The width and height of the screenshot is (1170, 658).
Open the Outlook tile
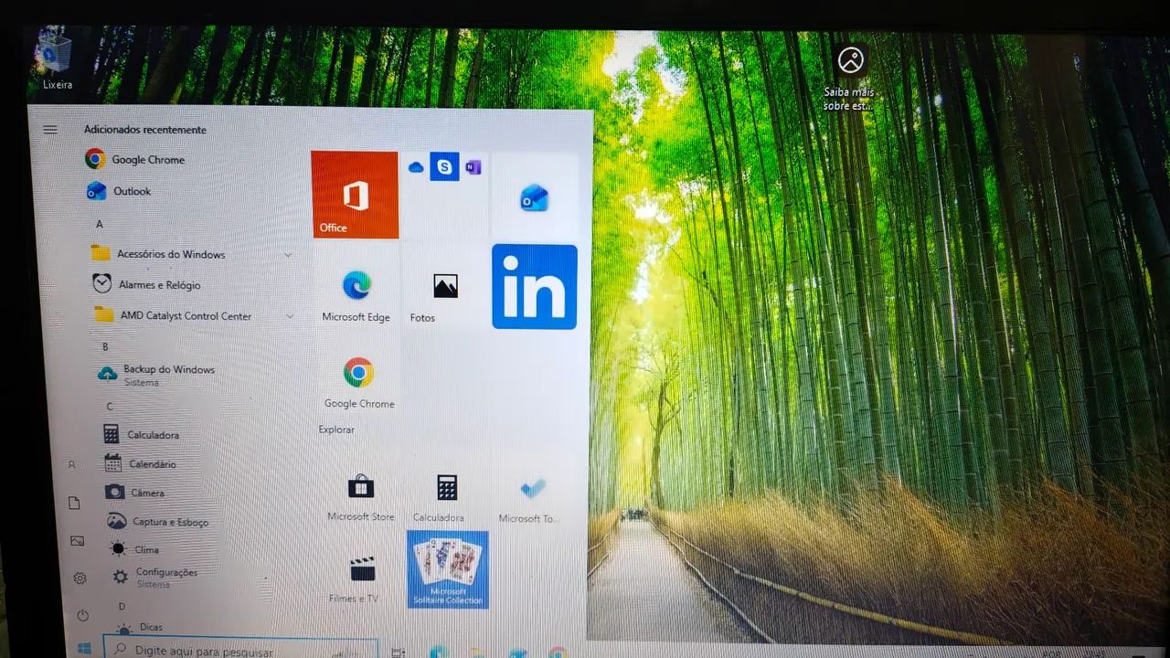[535, 196]
